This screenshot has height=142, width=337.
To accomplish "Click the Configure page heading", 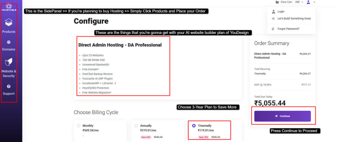I will click(x=91, y=21).
